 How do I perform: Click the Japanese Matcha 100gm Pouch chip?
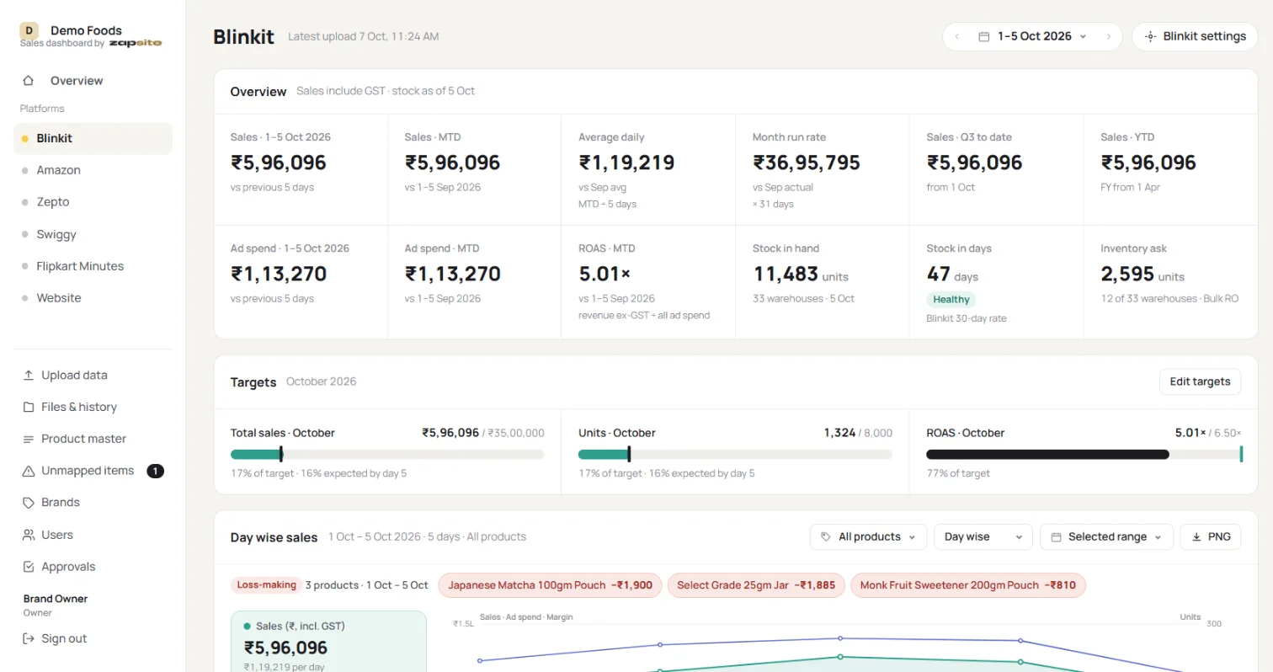[550, 585]
